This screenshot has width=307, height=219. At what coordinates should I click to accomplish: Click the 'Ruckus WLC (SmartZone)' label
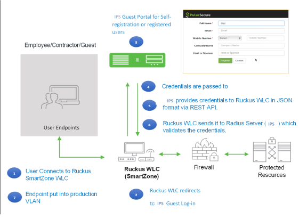pos(142,173)
